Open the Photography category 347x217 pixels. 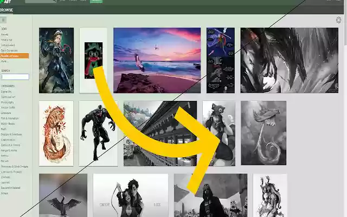coord(7,103)
